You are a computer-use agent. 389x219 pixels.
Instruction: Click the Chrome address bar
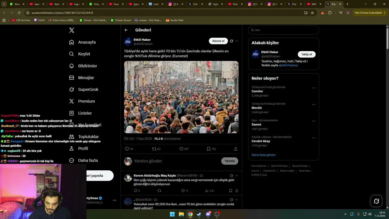(164, 13)
